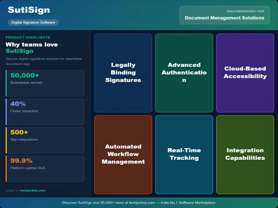Select the Digital Signature Software pill tag
The width and height of the screenshot is (278, 208).
33,22
